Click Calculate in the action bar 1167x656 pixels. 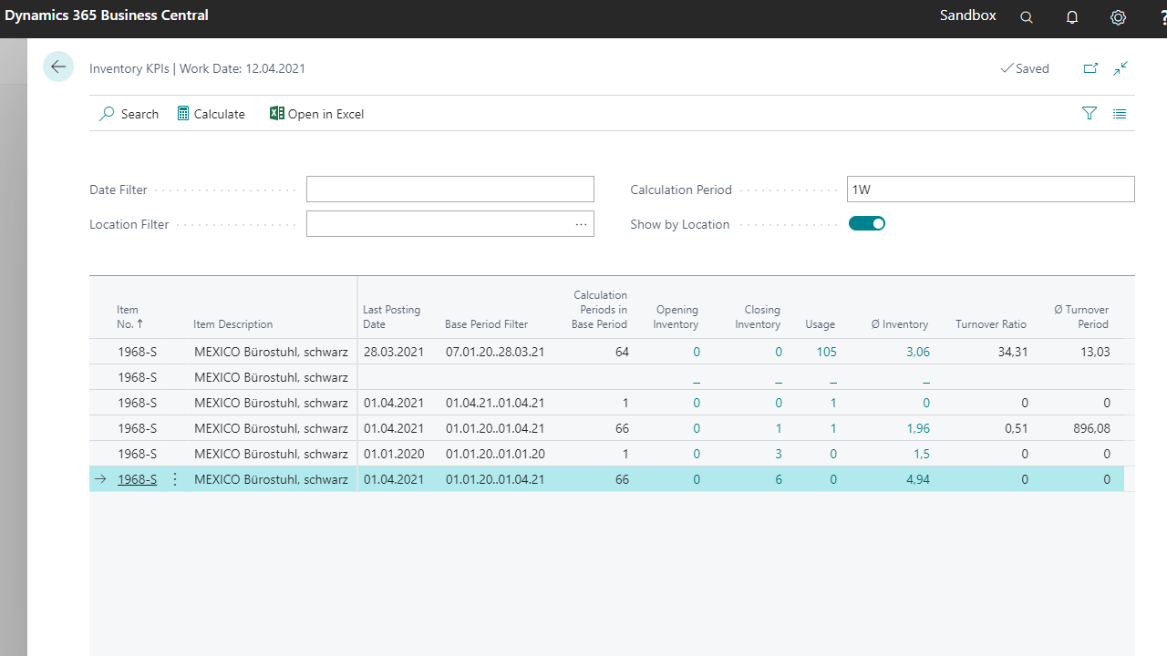pyautogui.click(x=211, y=114)
